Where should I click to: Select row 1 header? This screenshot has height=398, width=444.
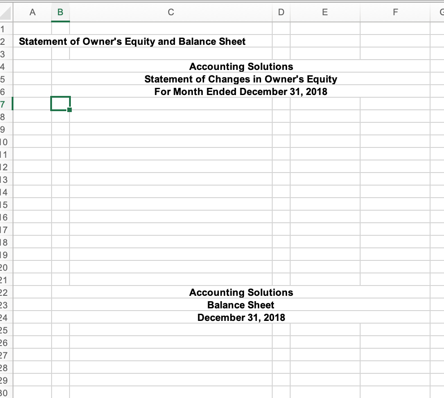(6, 29)
